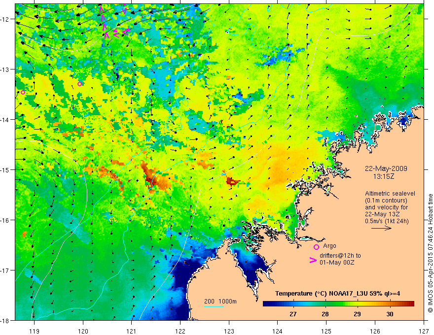
Task: Click the magenta drifter arrowhead in legend
Action: point(313,260)
